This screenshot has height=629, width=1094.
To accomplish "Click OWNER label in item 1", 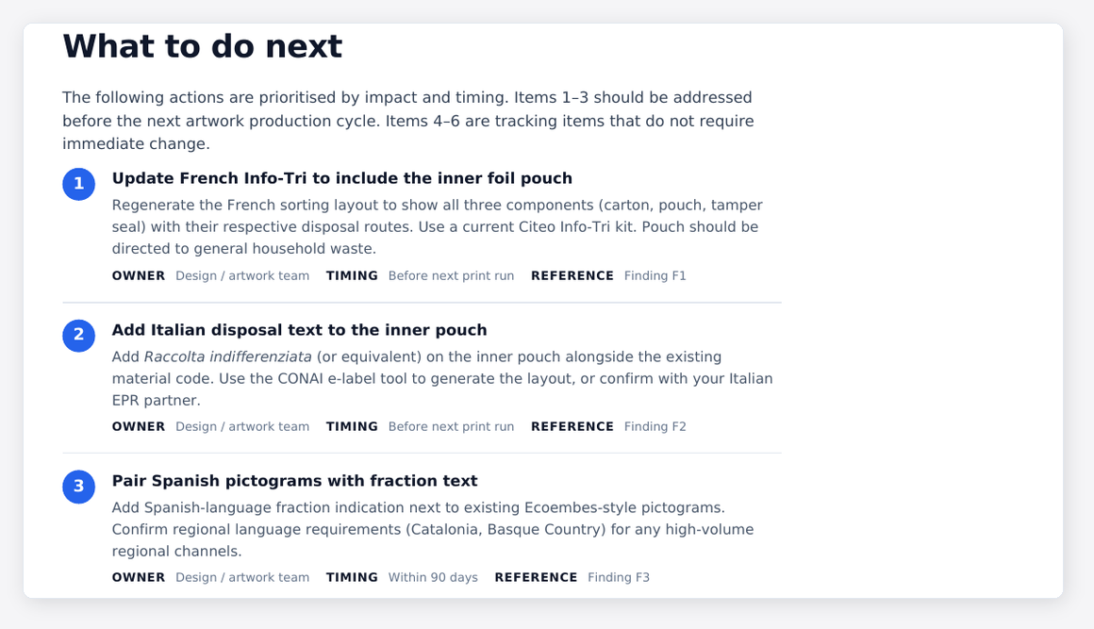I will click(x=138, y=275).
